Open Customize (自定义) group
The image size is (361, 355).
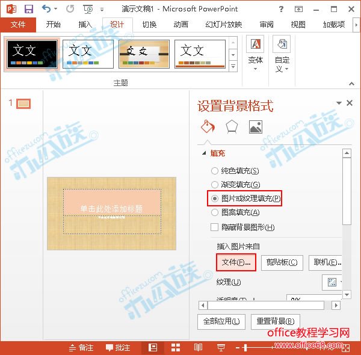coord(282,54)
